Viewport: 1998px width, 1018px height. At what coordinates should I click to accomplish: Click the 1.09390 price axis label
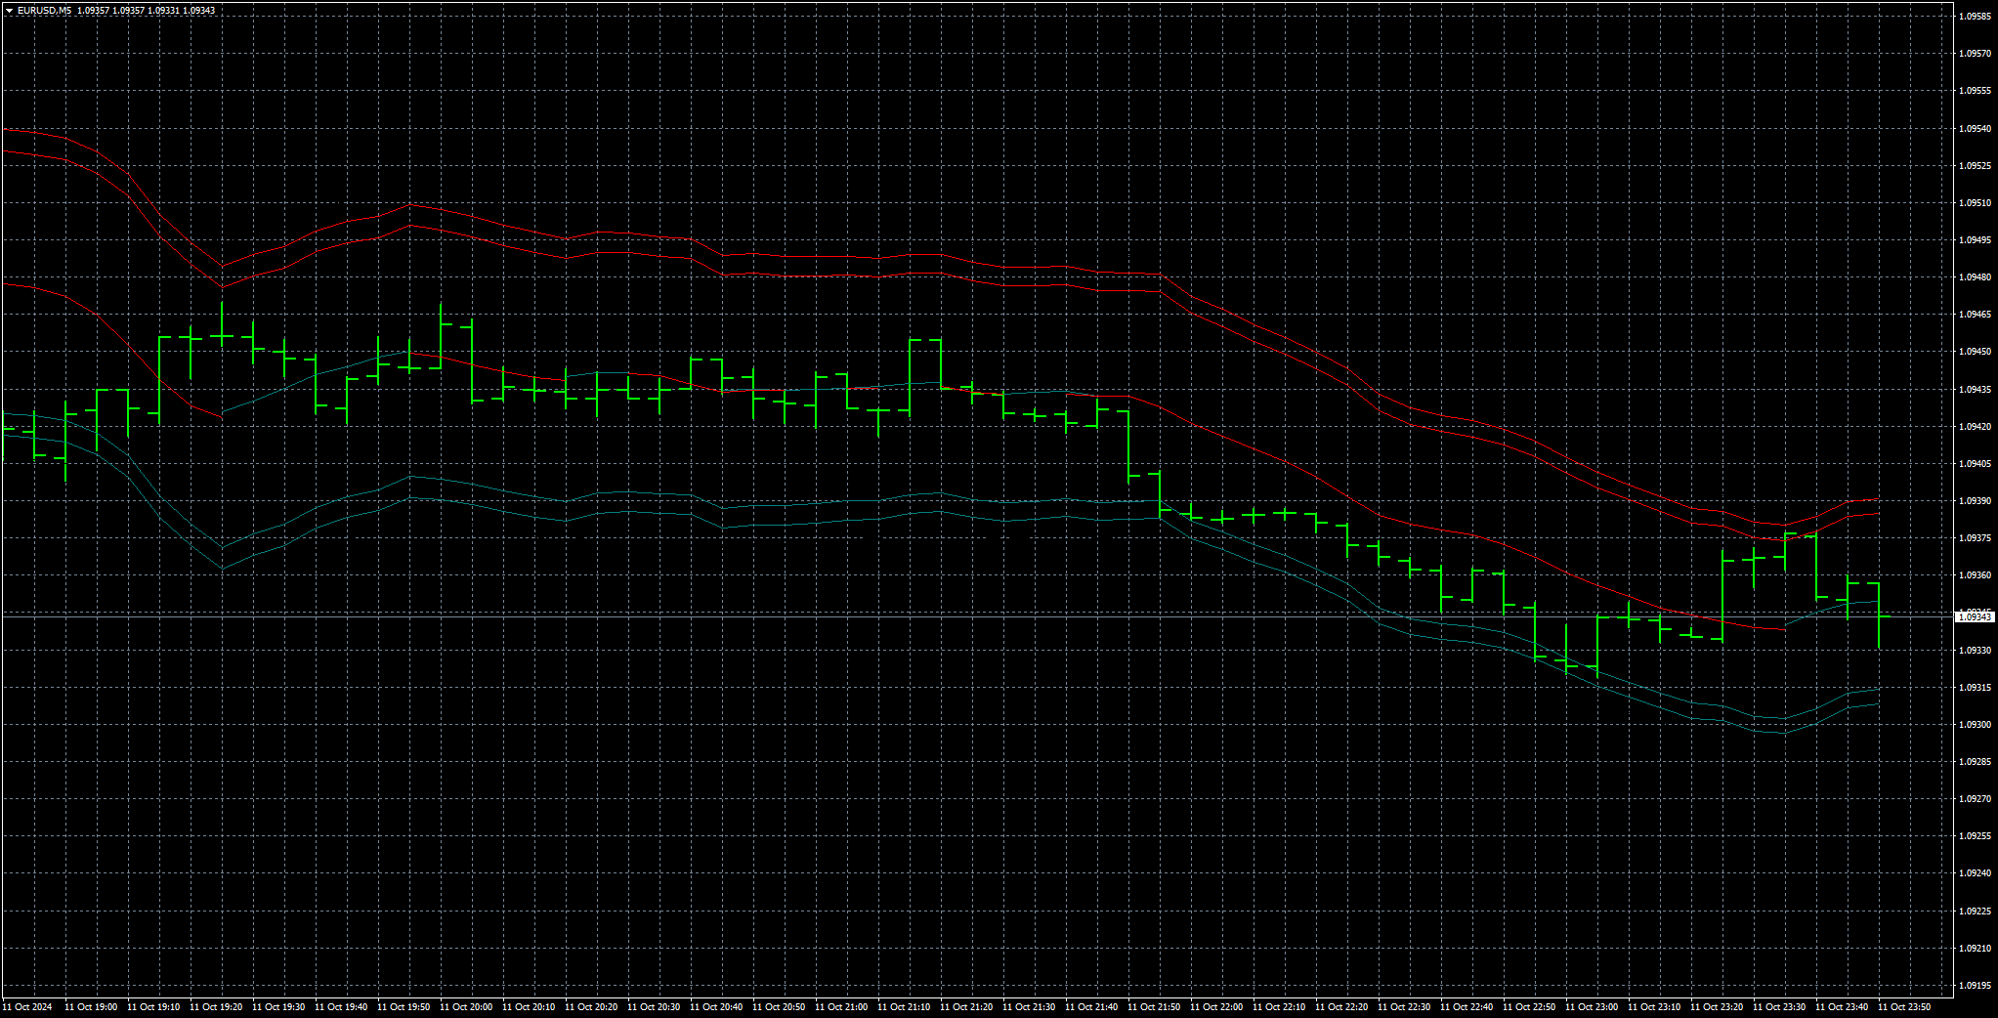[1976, 501]
